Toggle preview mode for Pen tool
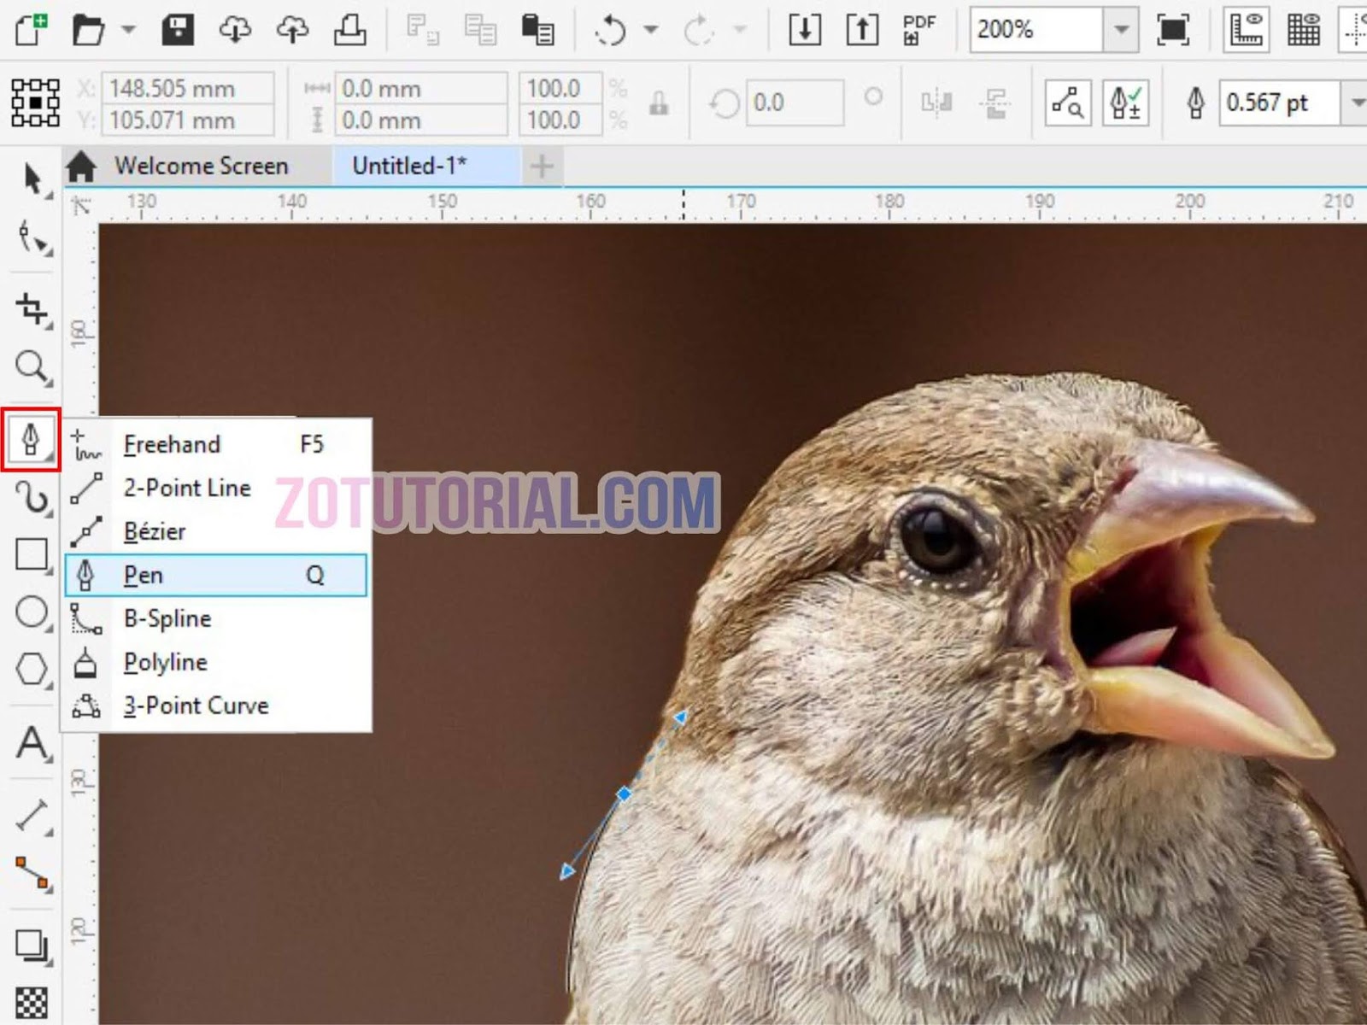 click(x=1068, y=103)
